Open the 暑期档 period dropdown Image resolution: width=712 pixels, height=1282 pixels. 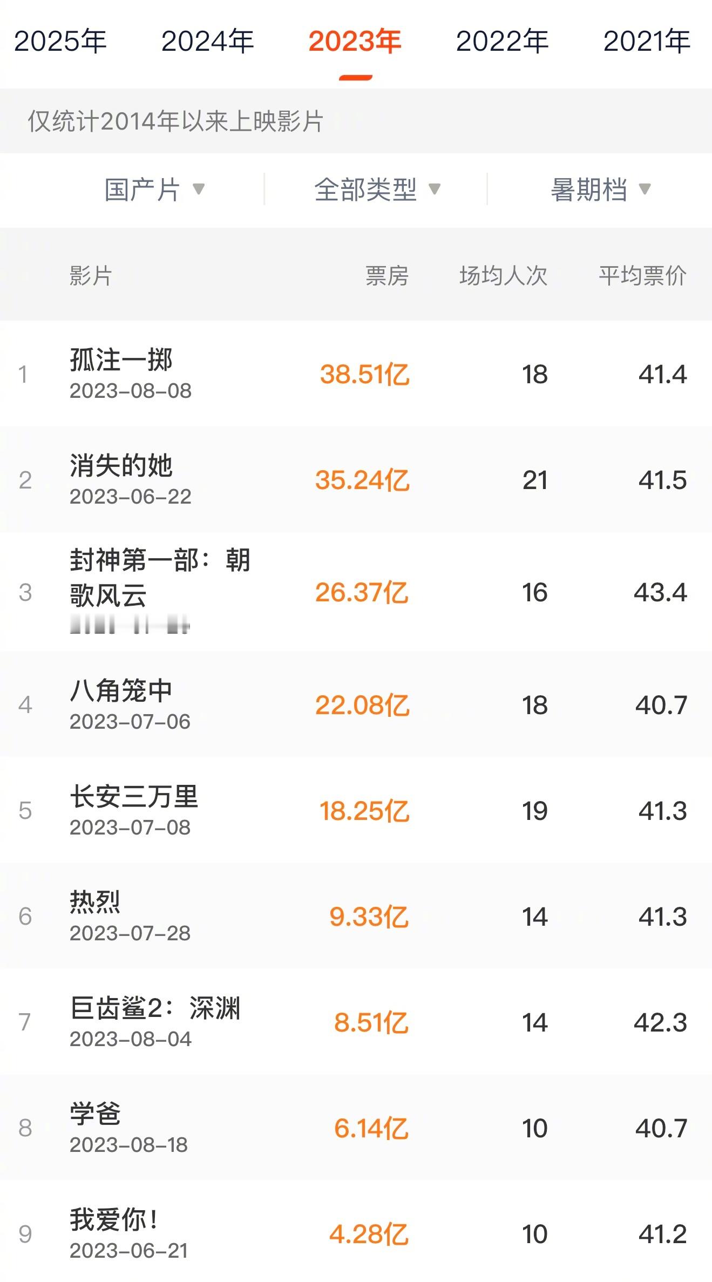600,189
